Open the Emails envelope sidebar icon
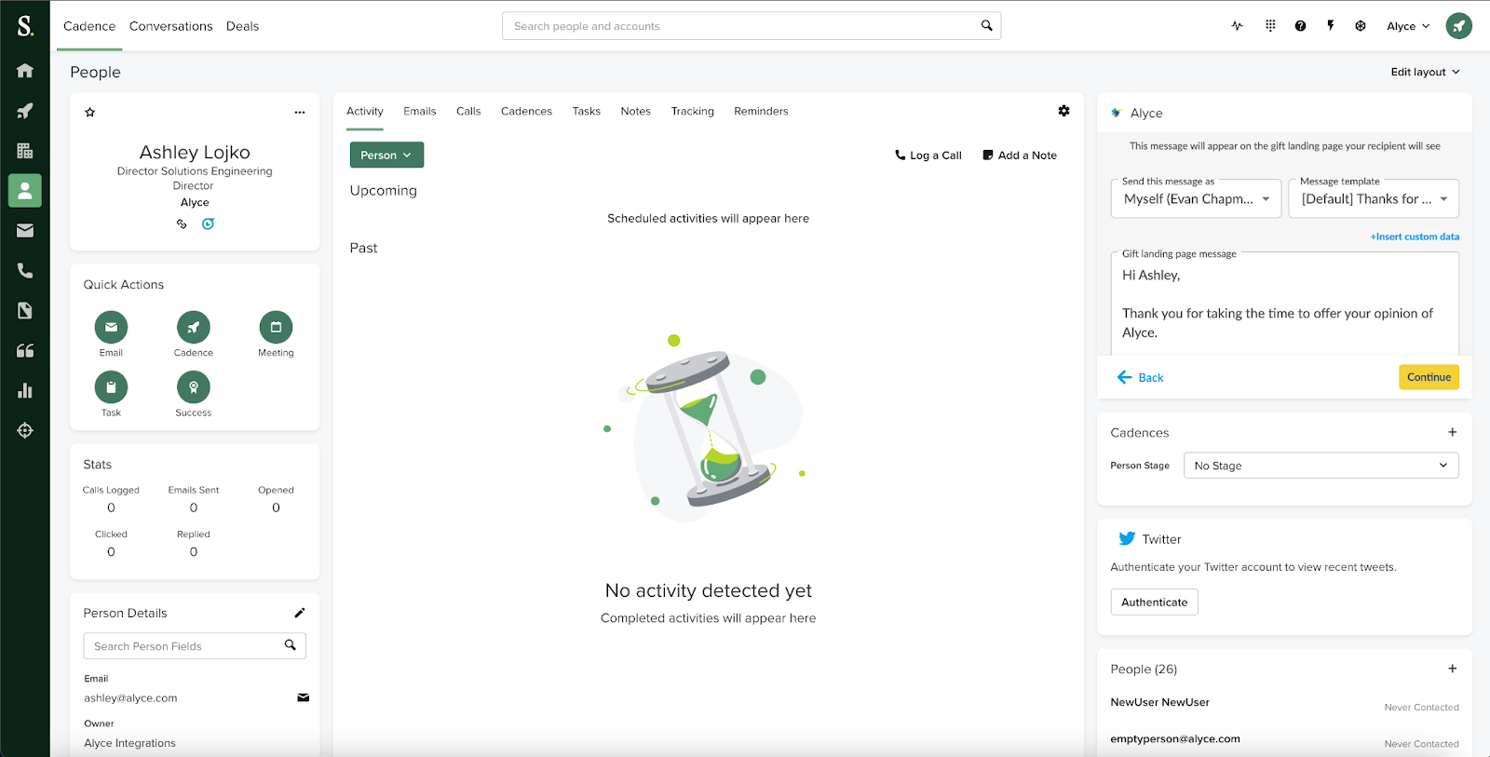This screenshot has width=1490, height=757. point(25,231)
